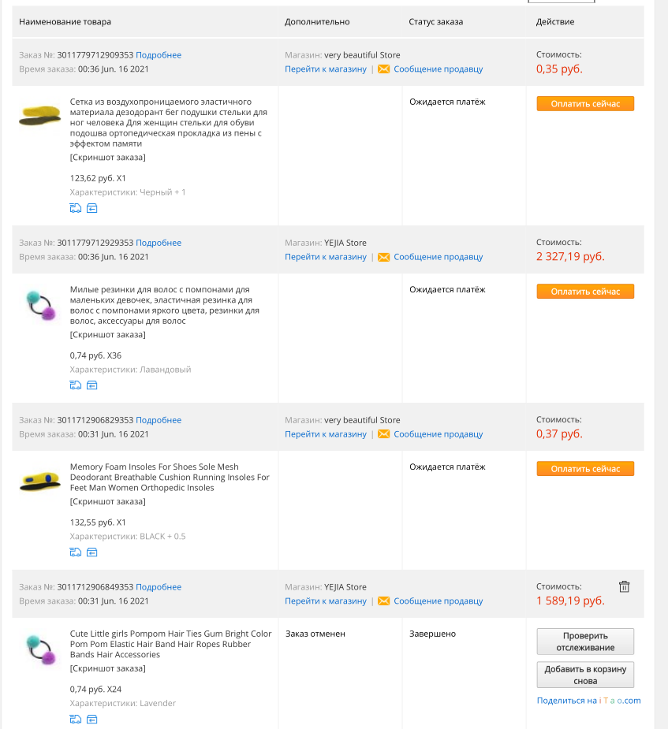Share the order on iTao.com
The width and height of the screenshot is (668, 729).
[588, 700]
